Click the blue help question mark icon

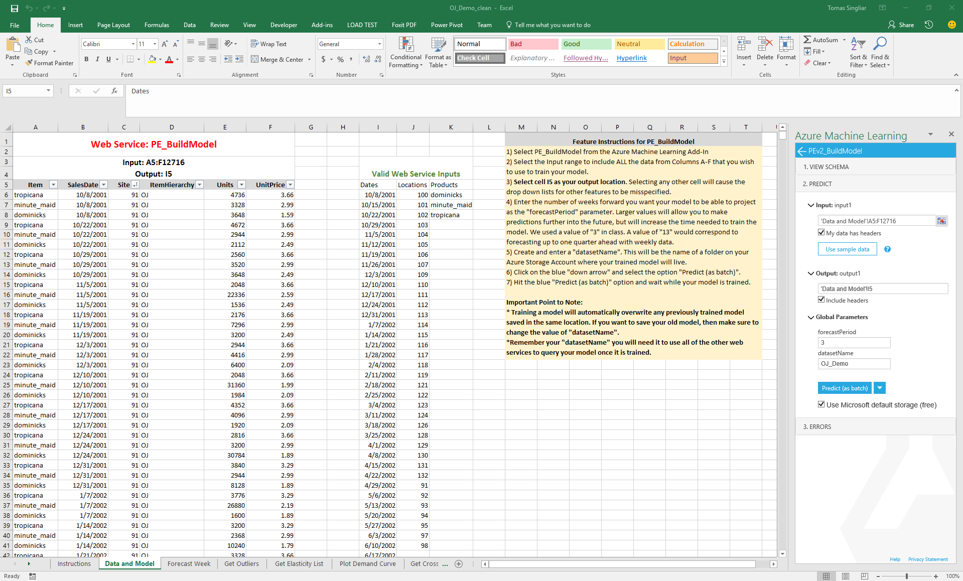pyautogui.click(x=887, y=249)
